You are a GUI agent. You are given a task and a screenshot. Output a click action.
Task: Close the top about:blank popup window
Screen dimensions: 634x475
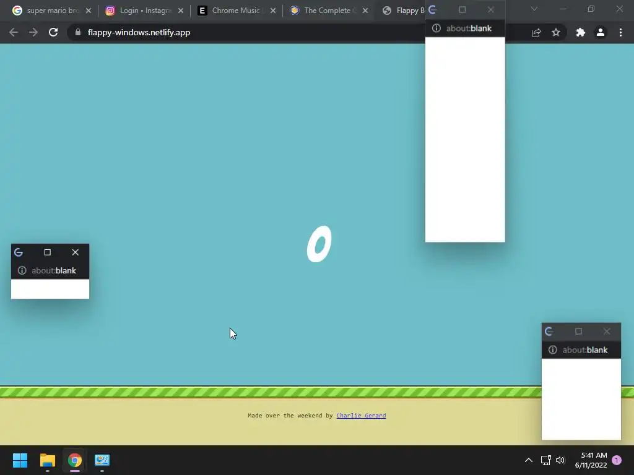tap(490, 10)
